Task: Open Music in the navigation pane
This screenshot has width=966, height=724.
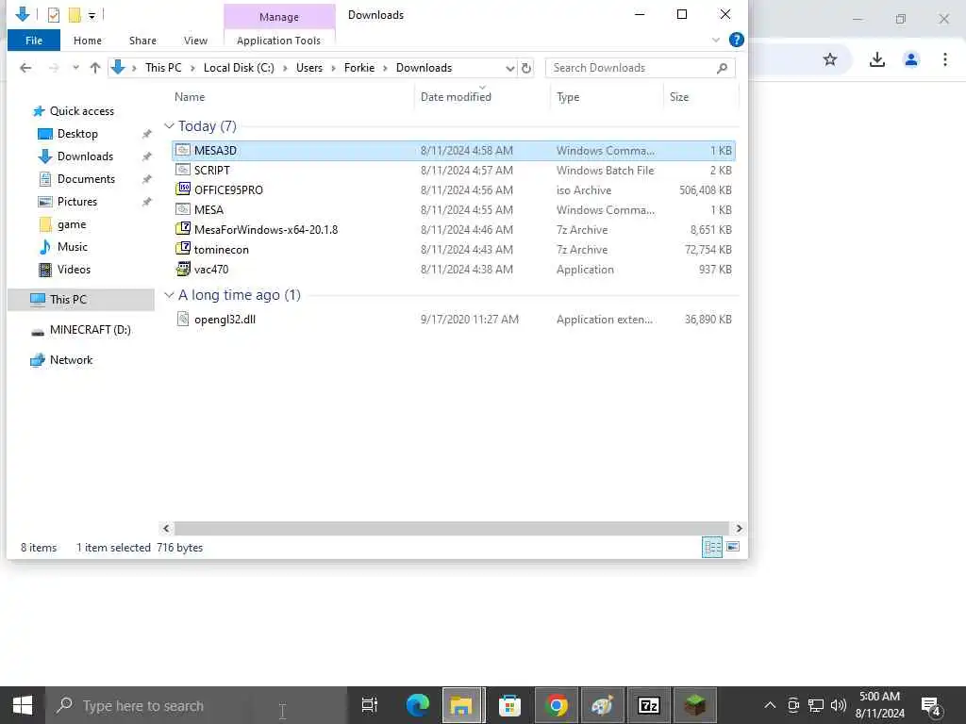Action: pyautogui.click(x=72, y=247)
